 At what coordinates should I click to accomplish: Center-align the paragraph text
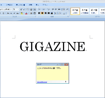pos(42,13)
